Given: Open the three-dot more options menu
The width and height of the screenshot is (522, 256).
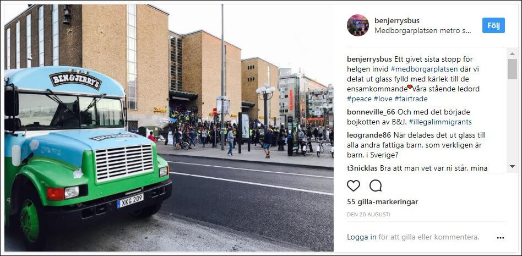Looking at the screenshot, I should [x=501, y=238].
